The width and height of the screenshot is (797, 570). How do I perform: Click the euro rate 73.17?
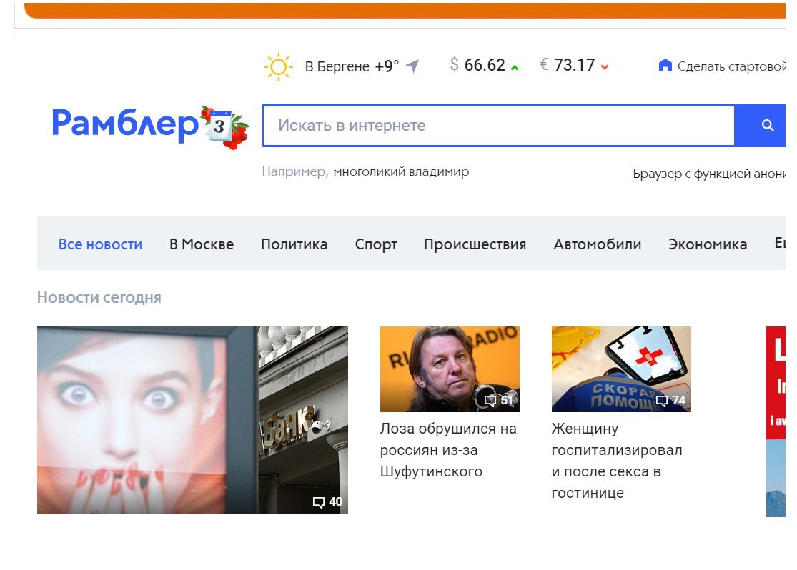tap(575, 65)
